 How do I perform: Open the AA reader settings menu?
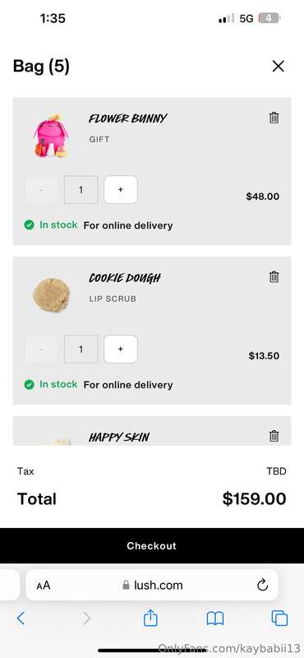pyautogui.click(x=44, y=585)
